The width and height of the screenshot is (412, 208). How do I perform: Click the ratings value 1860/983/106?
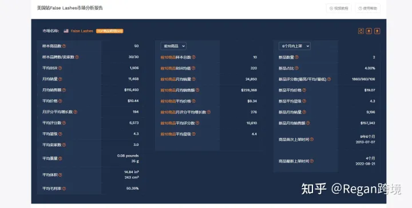363,79
